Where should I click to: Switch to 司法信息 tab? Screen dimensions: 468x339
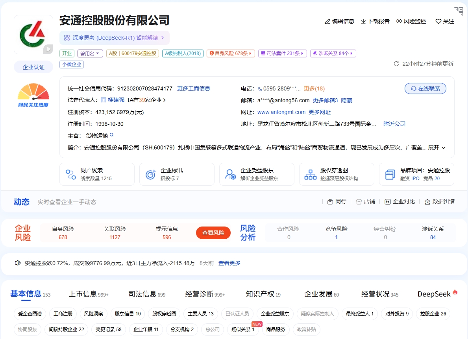(x=147, y=294)
